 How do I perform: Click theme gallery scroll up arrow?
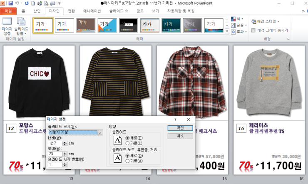[x=227, y=20]
